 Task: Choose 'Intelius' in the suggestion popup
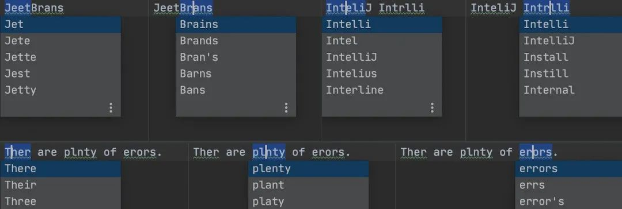[x=382, y=73]
